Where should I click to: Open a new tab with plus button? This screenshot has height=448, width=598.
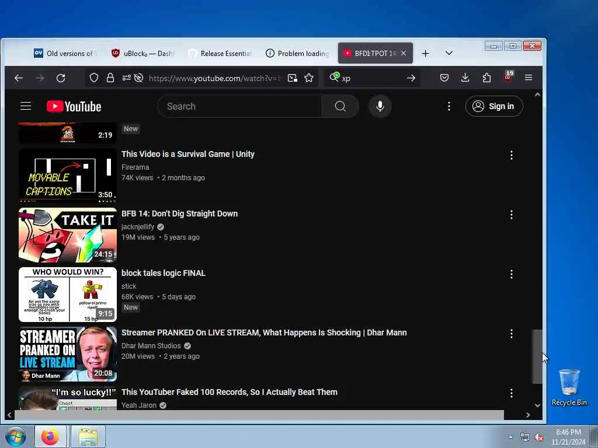pyautogui.click(x=426, y=54)
